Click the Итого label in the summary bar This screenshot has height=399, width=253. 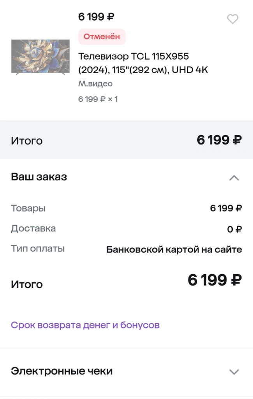[26, 141]
